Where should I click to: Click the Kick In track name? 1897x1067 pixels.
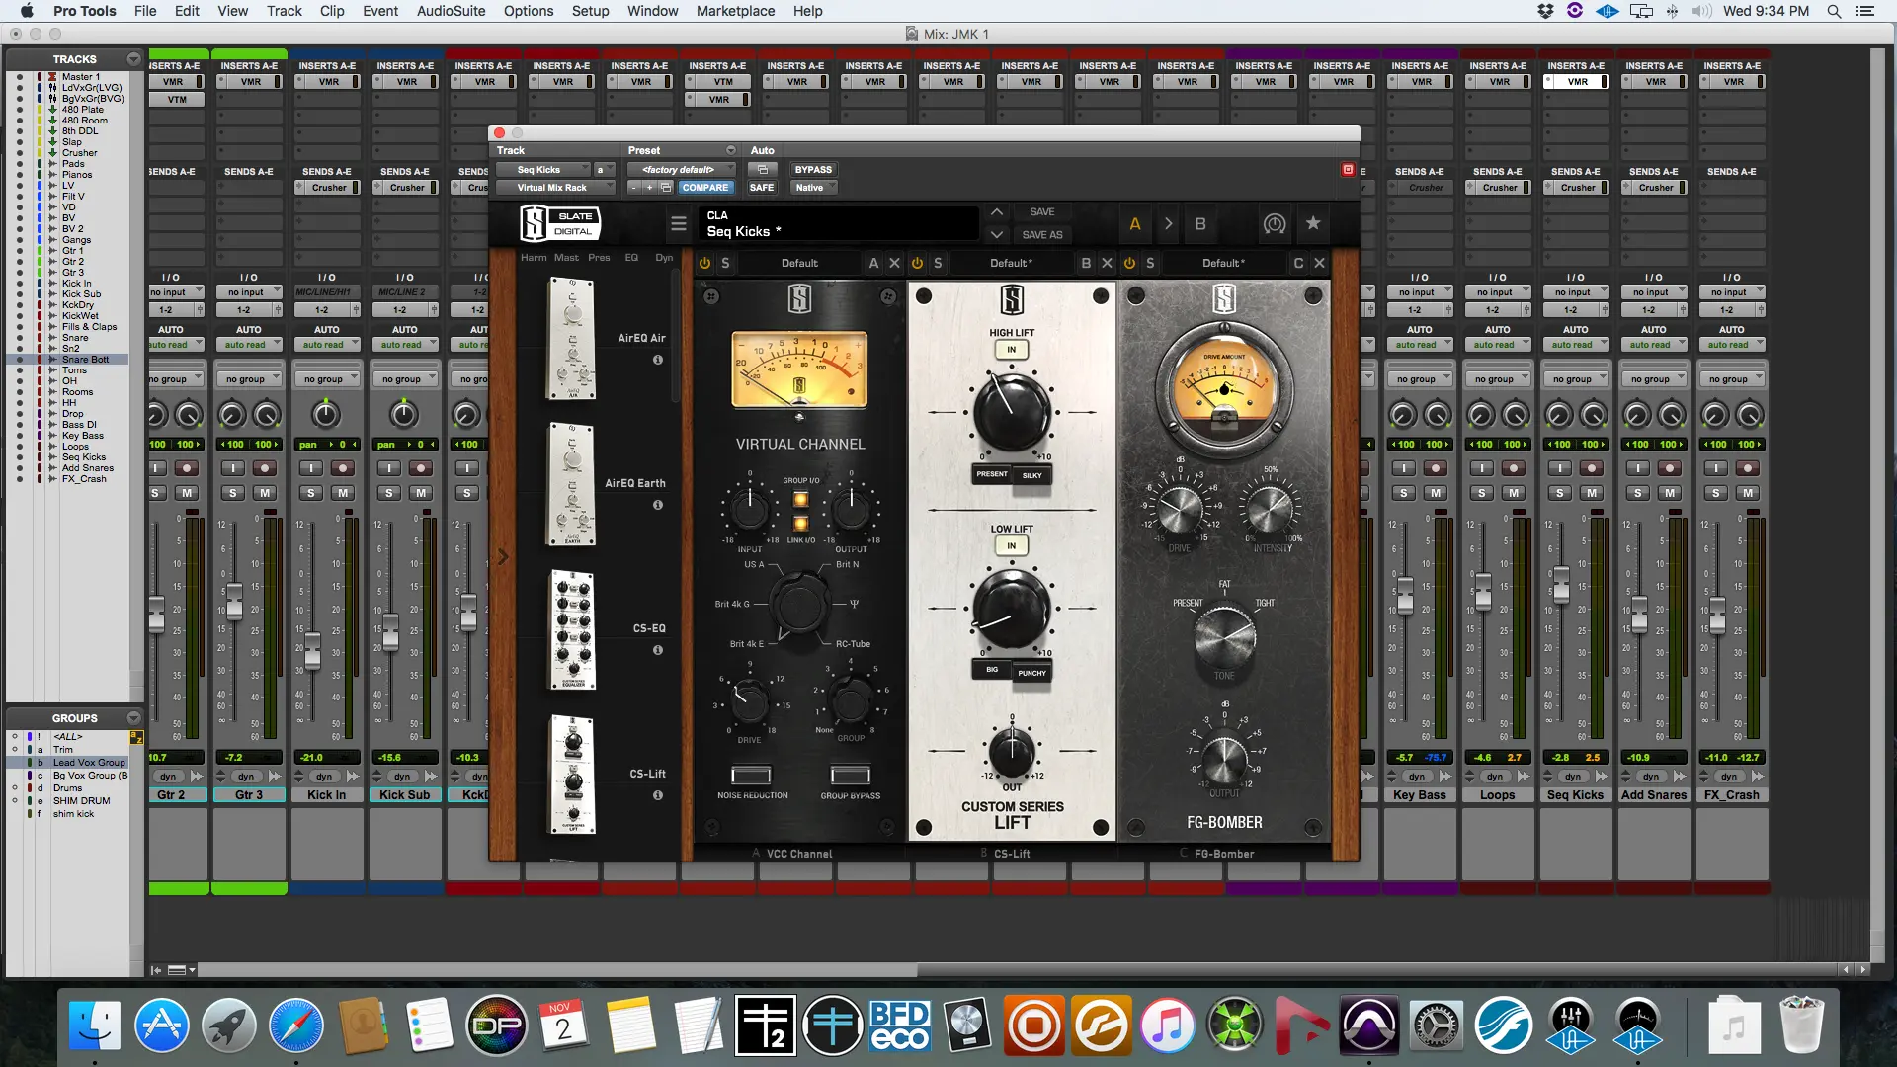327,795
